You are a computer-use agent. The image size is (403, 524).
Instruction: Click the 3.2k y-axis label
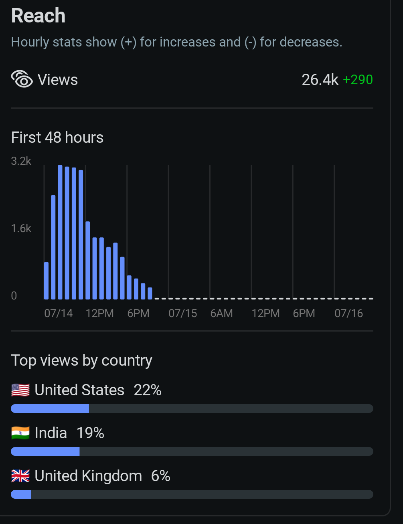tap(21, 161)
